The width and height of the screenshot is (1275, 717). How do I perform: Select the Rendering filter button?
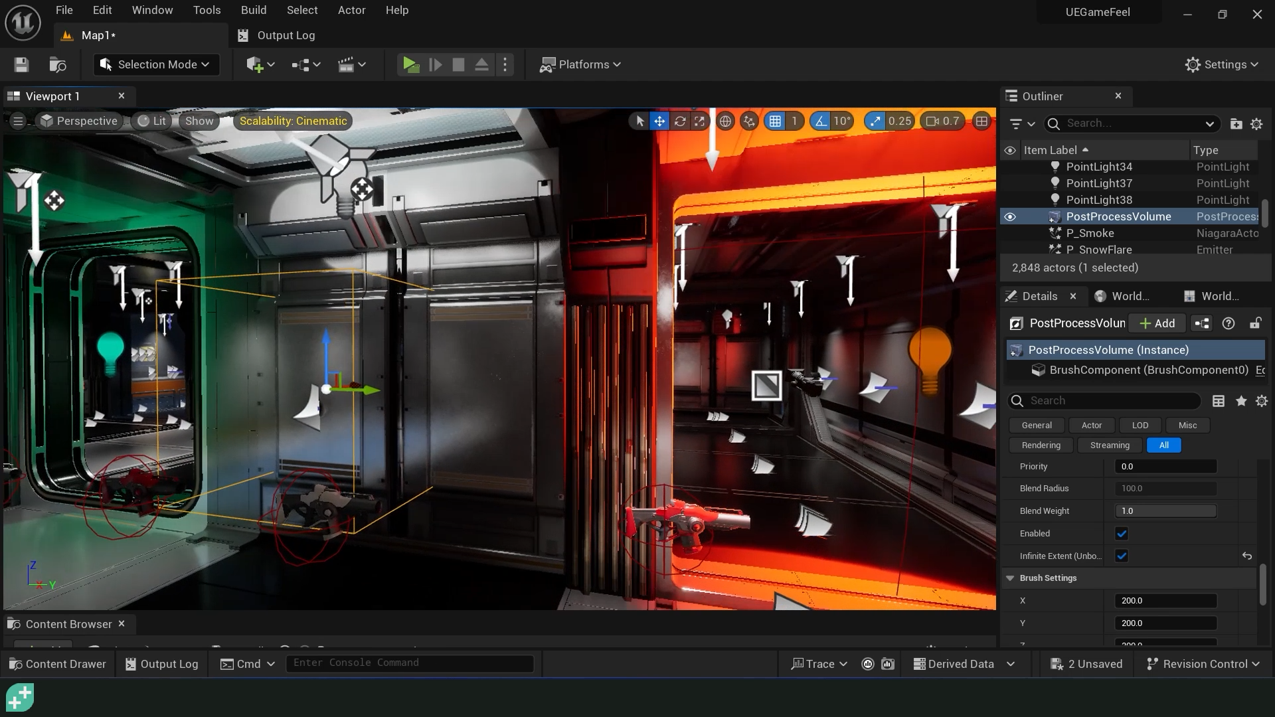coord(1041,445)
